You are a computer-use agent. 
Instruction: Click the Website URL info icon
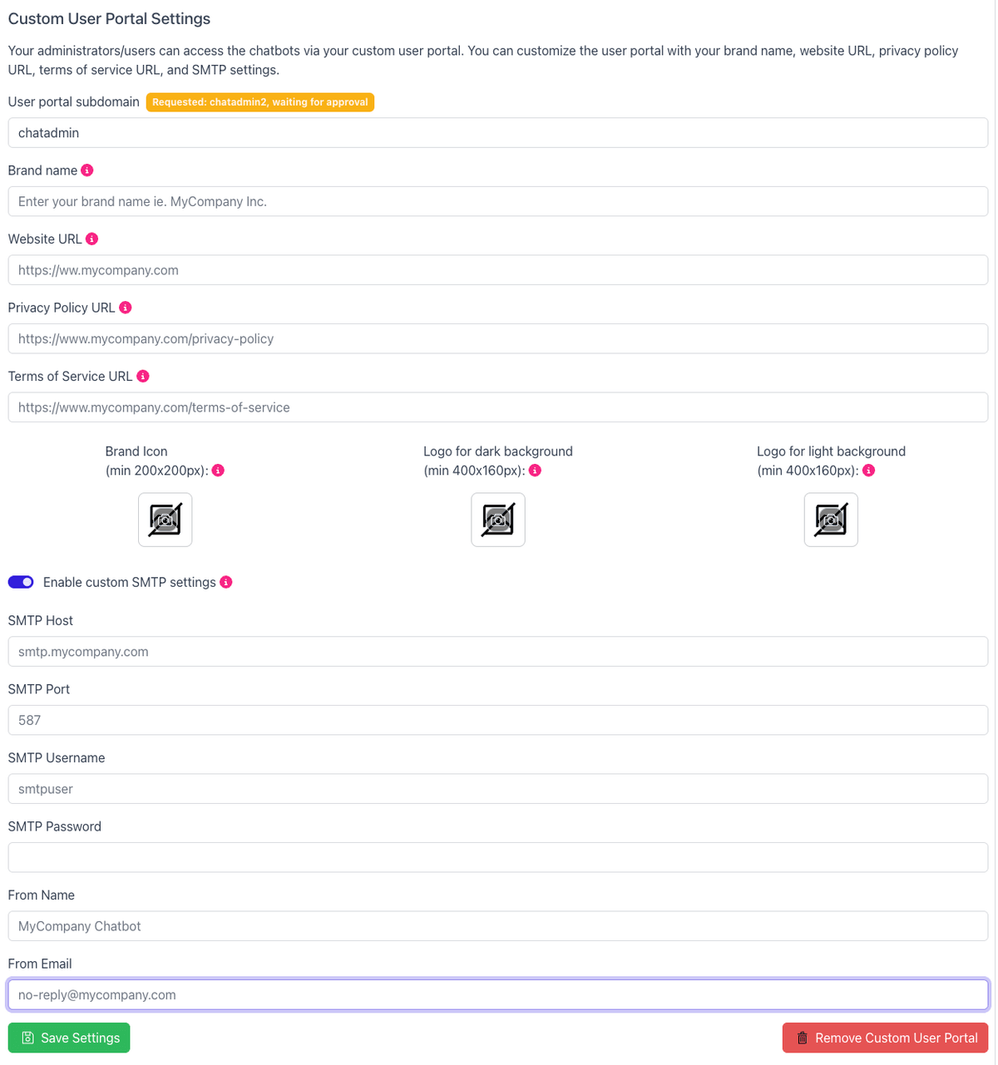tap(92, 239)
